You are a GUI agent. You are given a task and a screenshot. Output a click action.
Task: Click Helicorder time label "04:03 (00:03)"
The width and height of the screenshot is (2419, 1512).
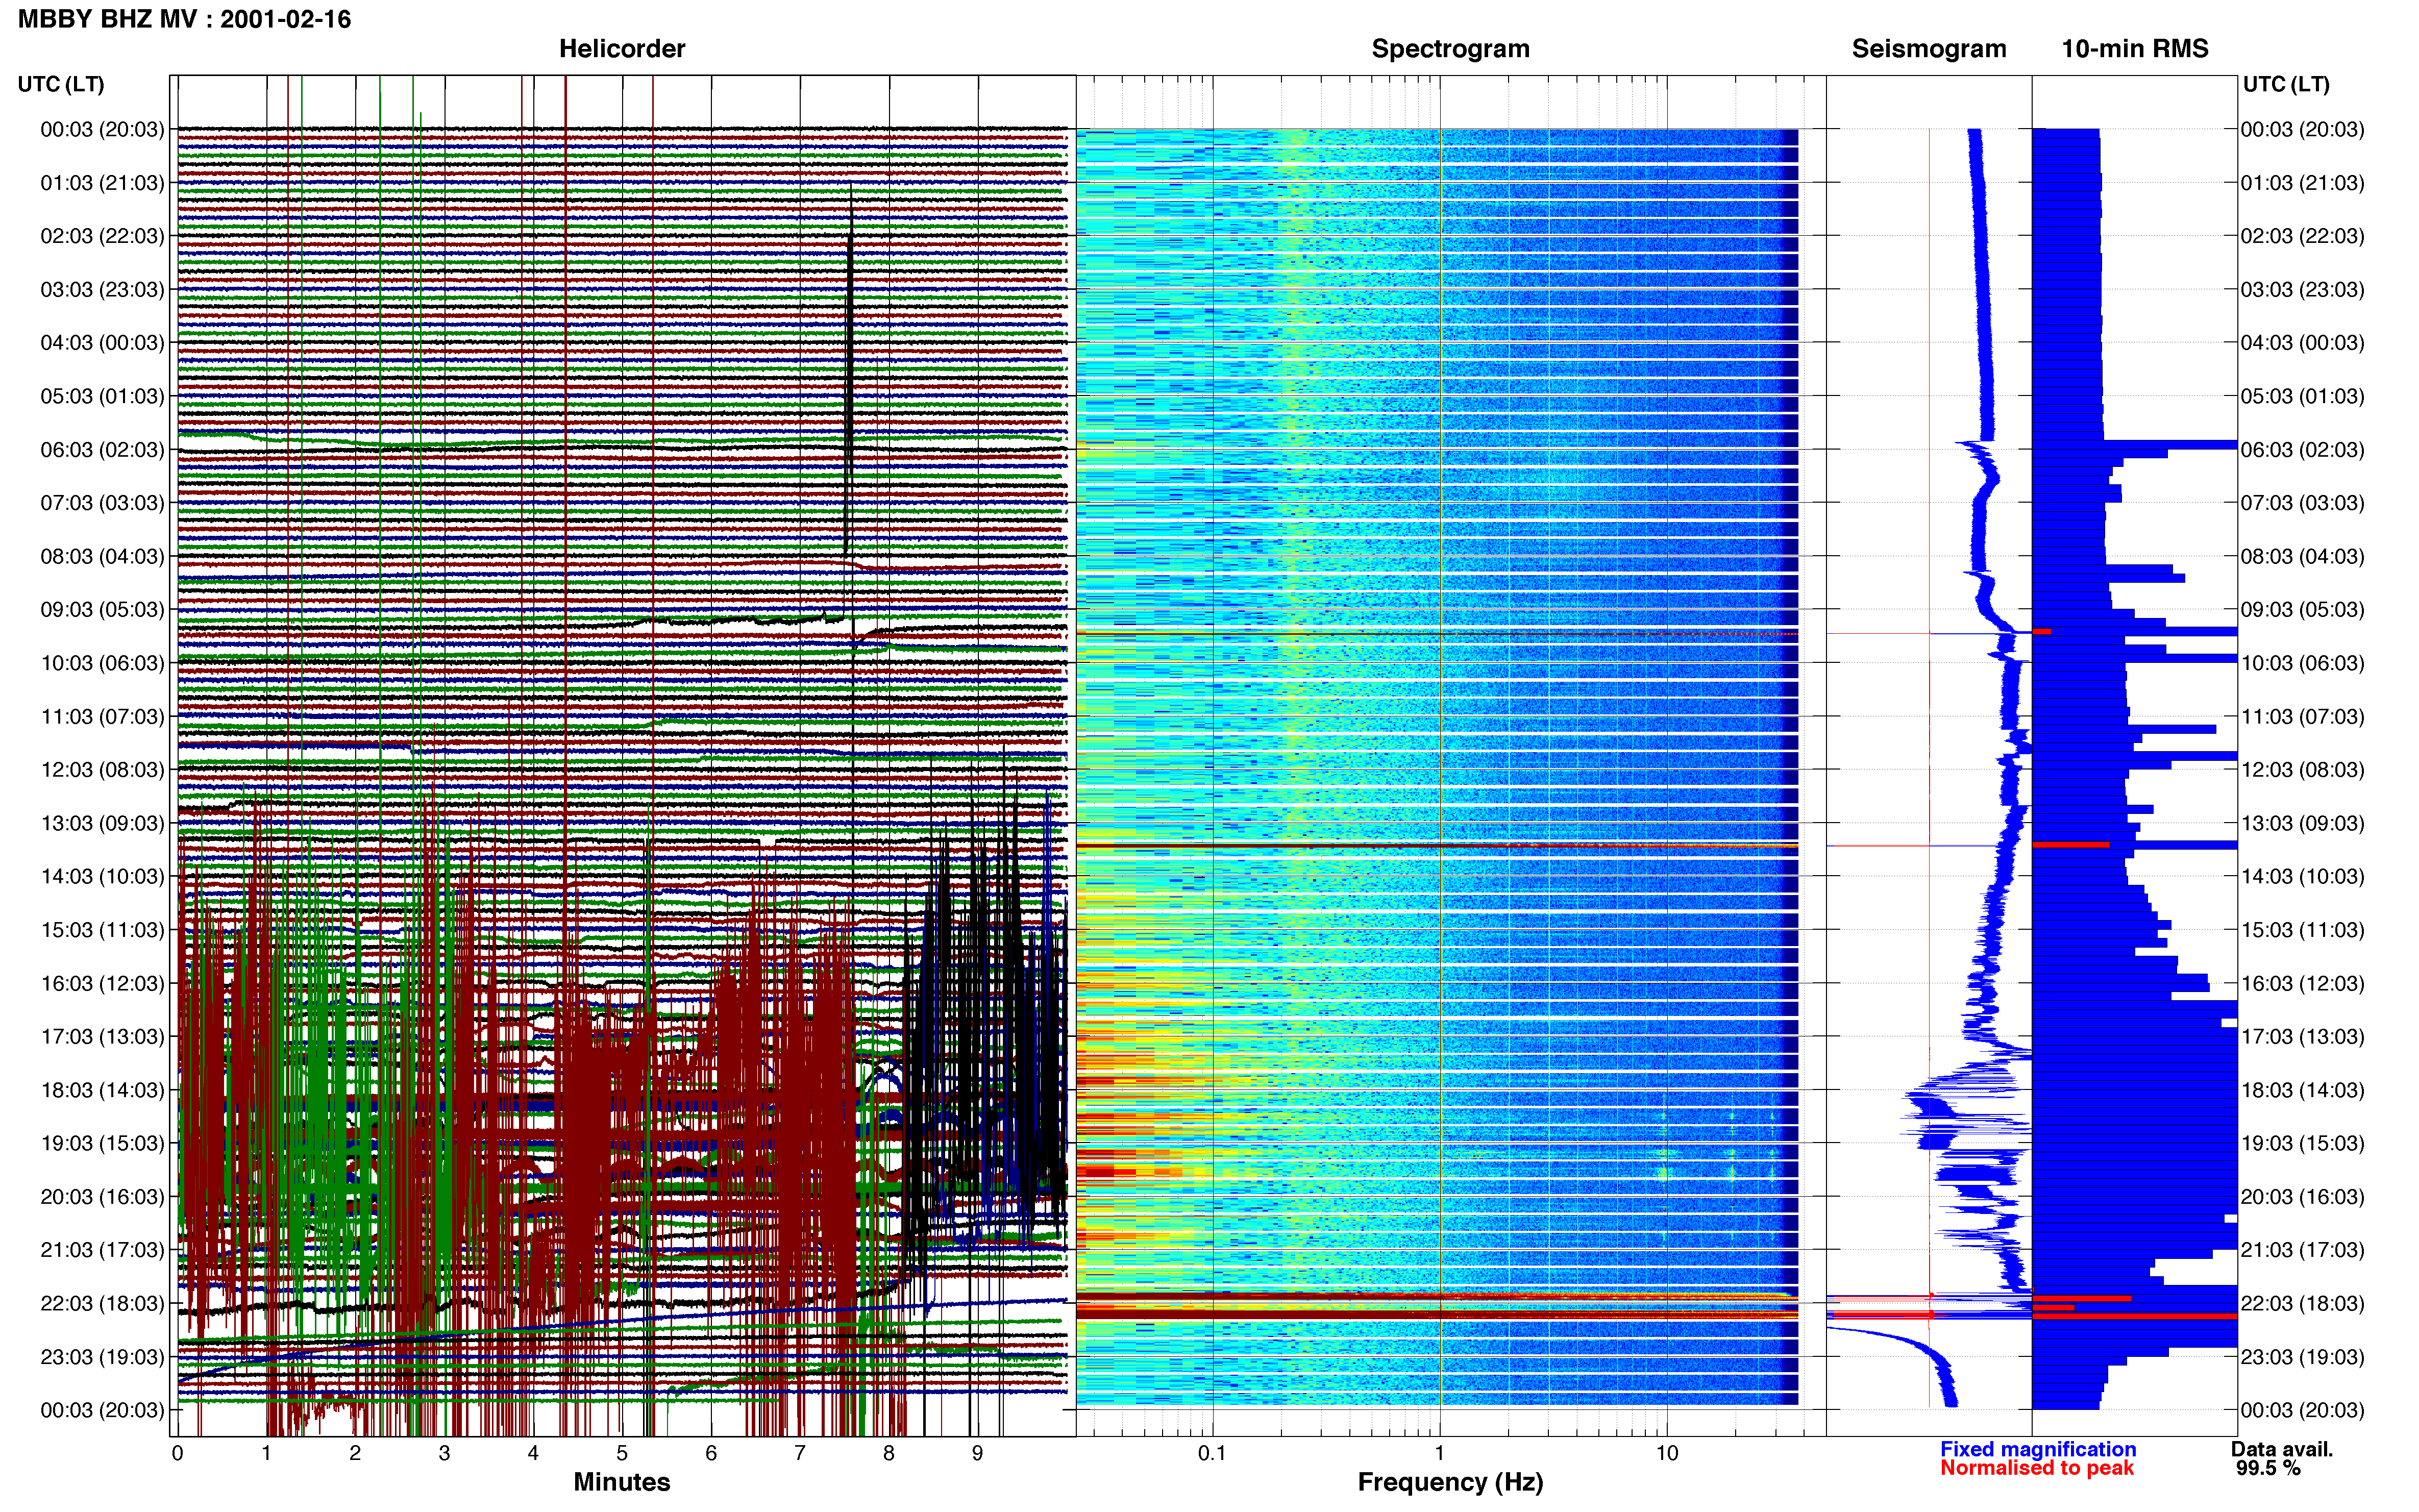[102, 343]
